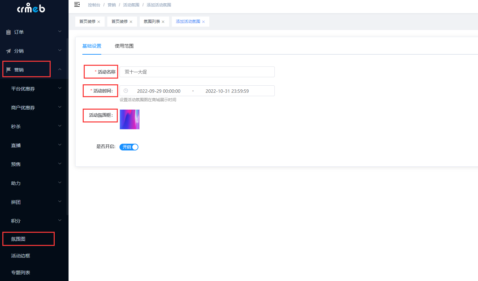Image resolution: width=478 pixels, height=281 pixels.
Task: Click 控制台 breadcrumb link
Action: tap(94, 5)
